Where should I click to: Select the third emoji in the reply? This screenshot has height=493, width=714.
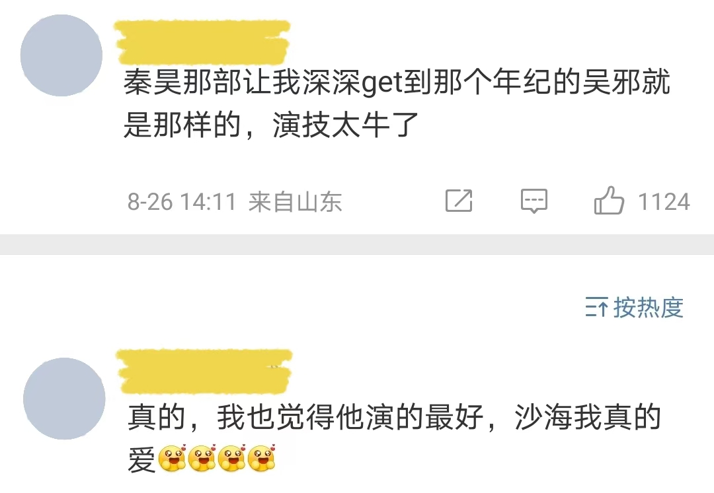coord(232,458)
